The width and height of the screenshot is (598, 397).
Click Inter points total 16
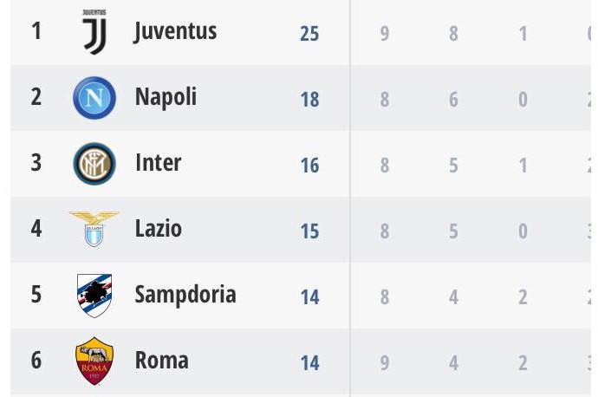tap(309, 166)
